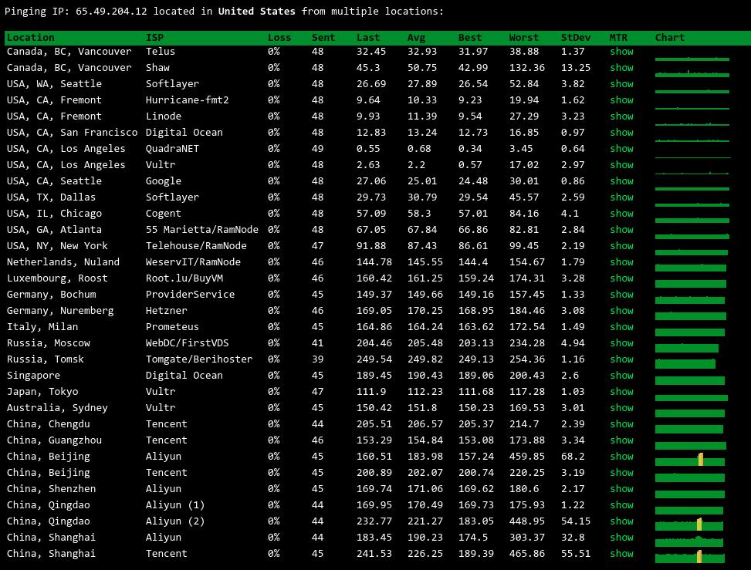Open 'show' link for Tencent Guangzhou
The height and width of the screenshot is (570, 751).
tap(621, 440)
